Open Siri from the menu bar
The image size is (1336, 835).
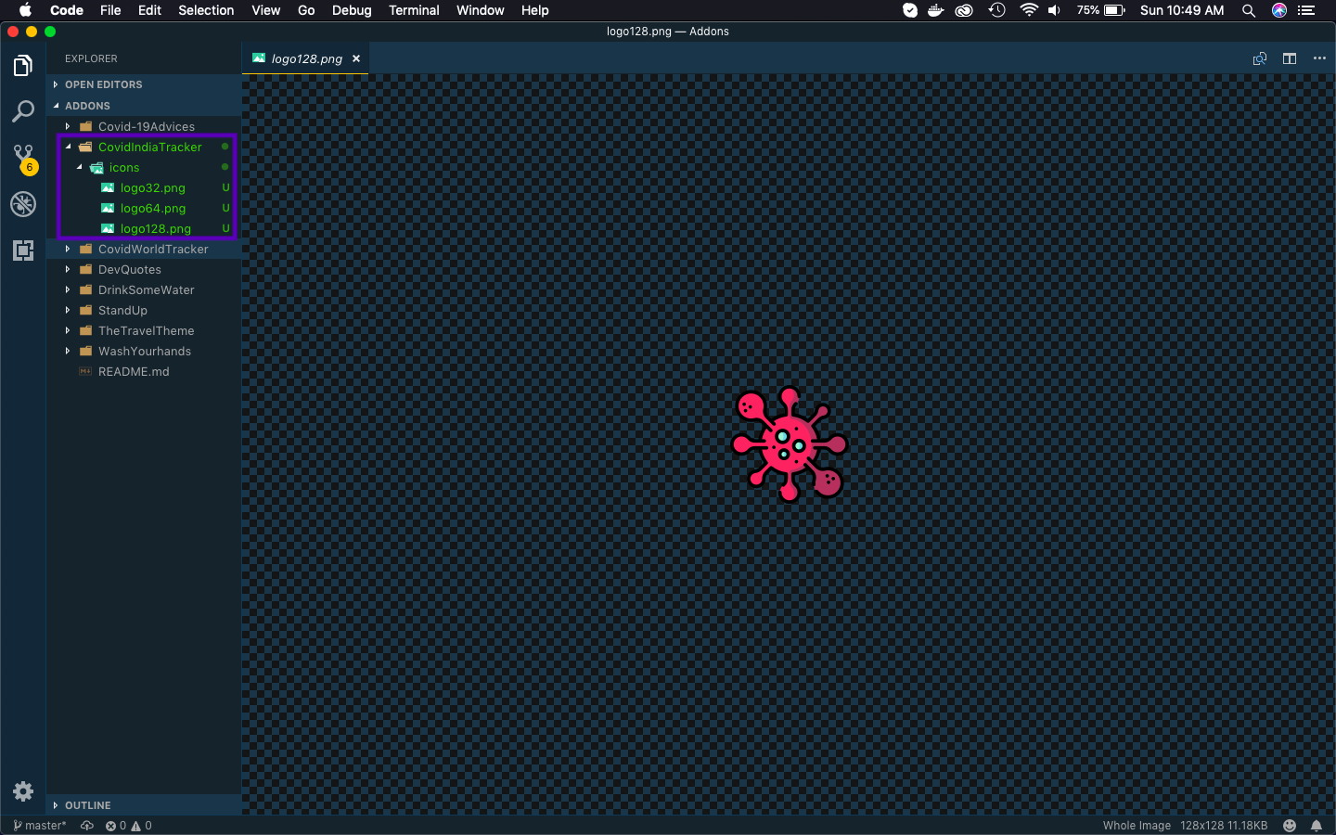click(1279, 10)
